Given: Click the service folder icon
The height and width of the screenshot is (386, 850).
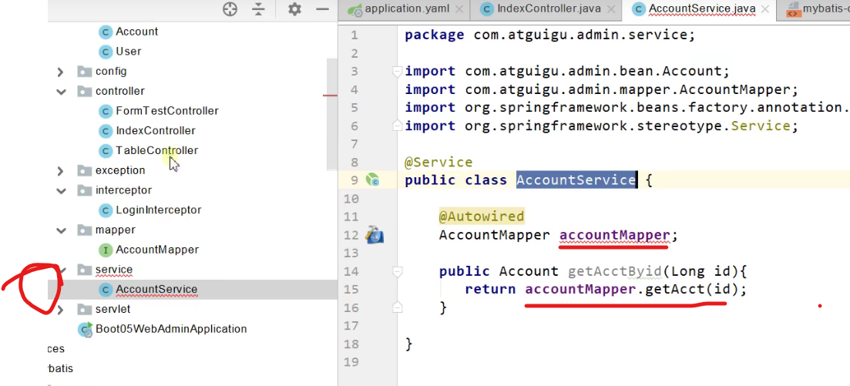Looking at the screenshot, I should tap(85, 270).
